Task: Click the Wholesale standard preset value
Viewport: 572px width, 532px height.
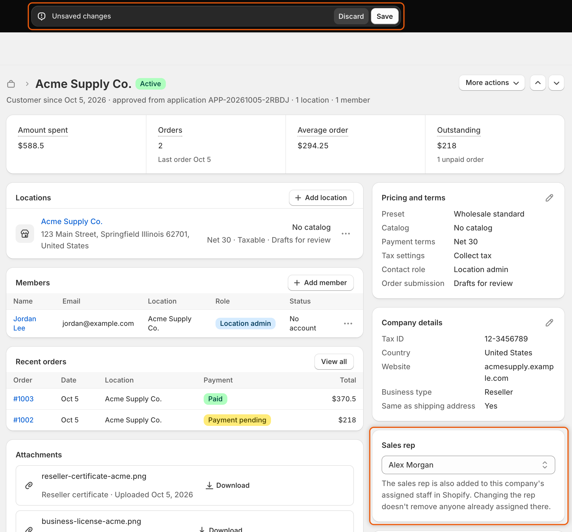Action: coord(489,214)
